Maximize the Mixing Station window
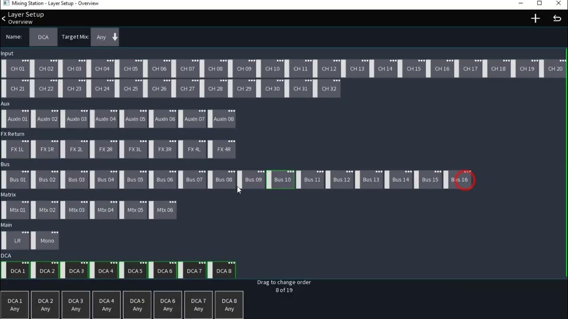 (x=539, y=3)
